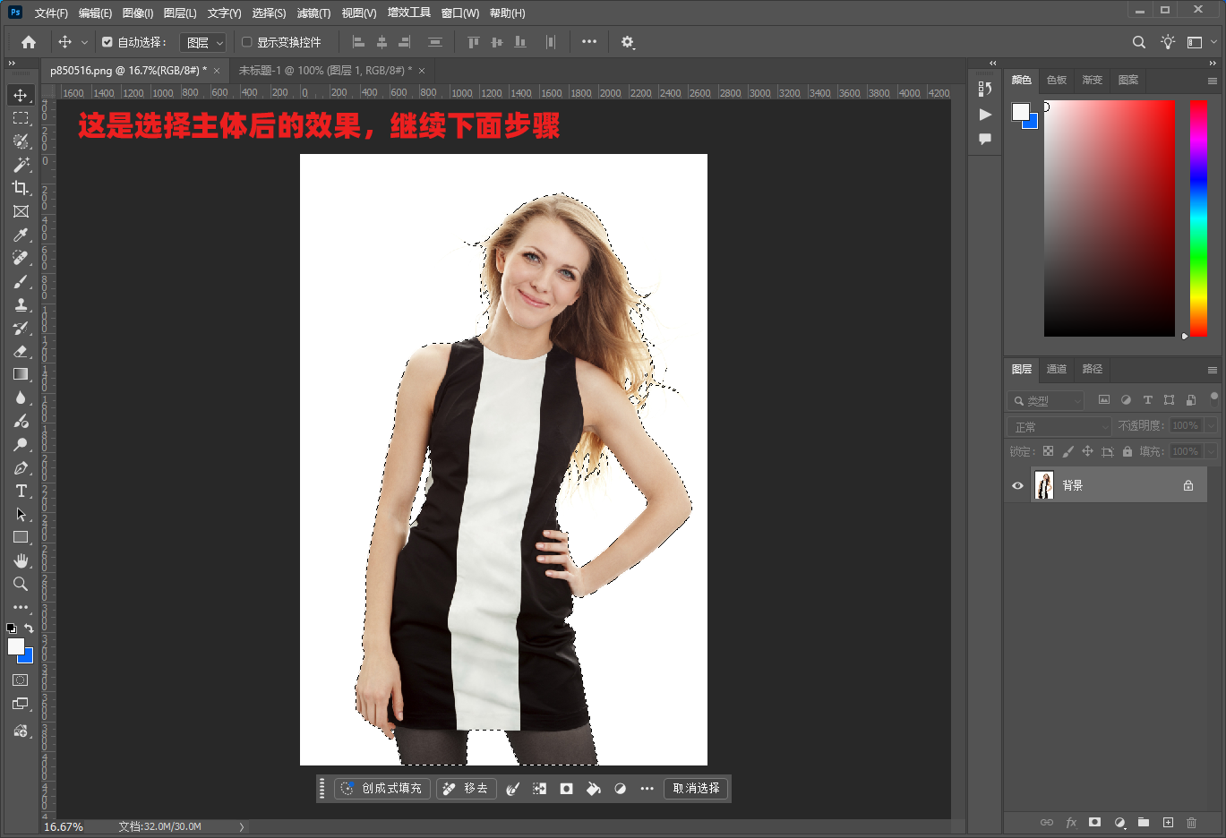Click the home icon in options bar
The height and width of the screenshot is (838, 1226).
coord(29,42)
